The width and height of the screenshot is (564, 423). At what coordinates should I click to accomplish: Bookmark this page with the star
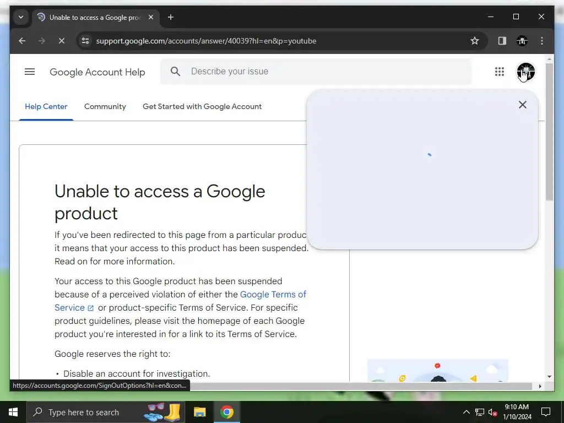[x=474, y=41]
